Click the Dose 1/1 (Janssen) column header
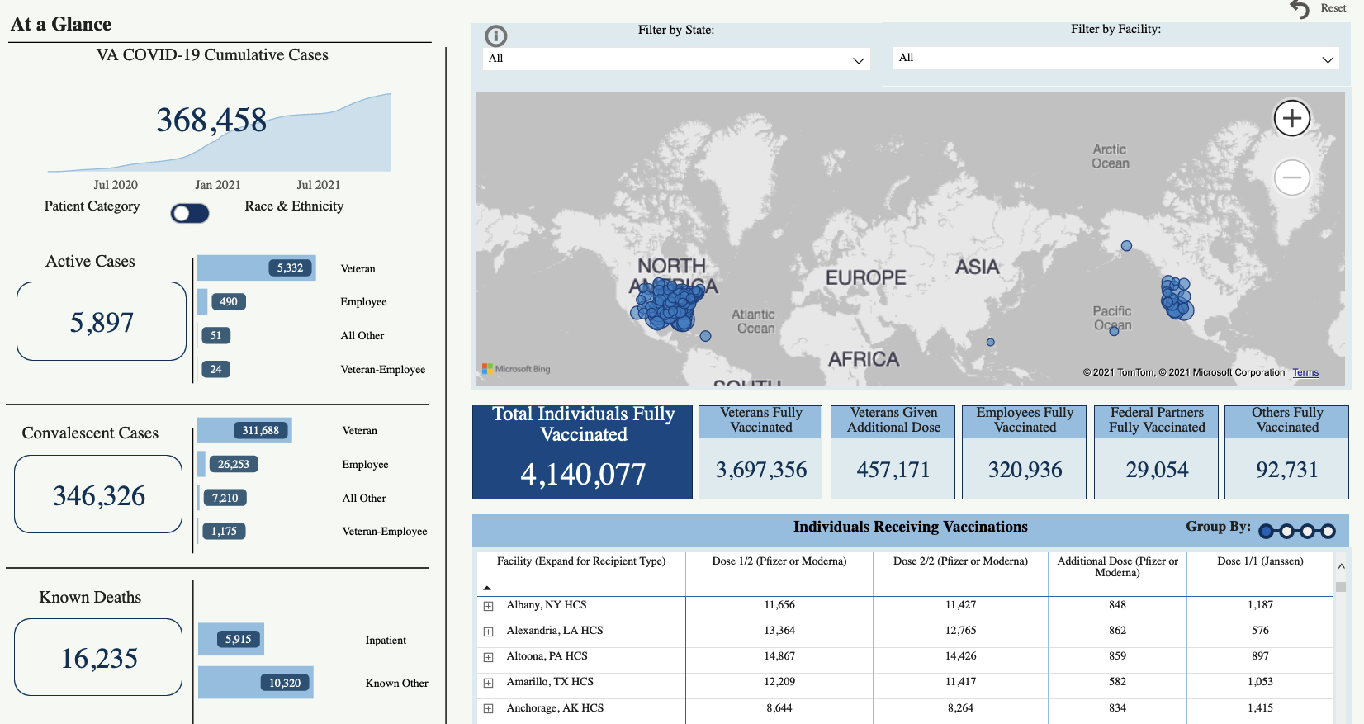The width and height of the screenshot is (1364, 724). point(1259,561)
